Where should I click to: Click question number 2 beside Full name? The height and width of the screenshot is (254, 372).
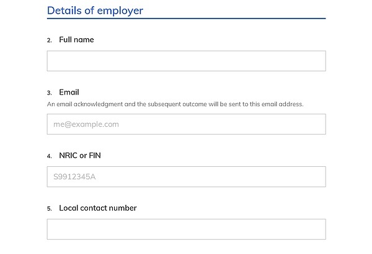(50, 40)
